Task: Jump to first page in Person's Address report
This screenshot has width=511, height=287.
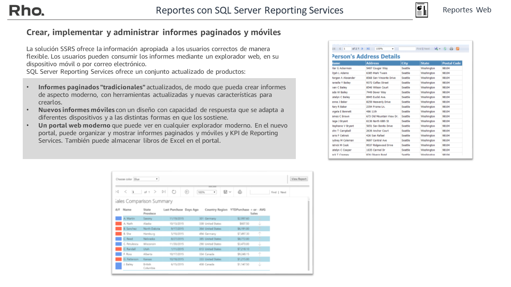Action: coord(334,49)
